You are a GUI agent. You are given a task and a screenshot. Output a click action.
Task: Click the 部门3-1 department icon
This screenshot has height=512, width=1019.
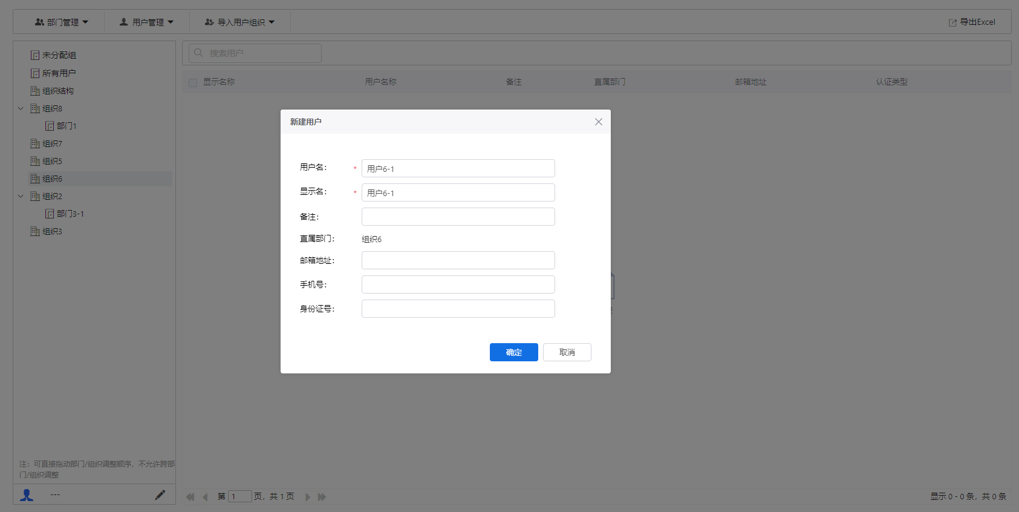tap(50, 214)
